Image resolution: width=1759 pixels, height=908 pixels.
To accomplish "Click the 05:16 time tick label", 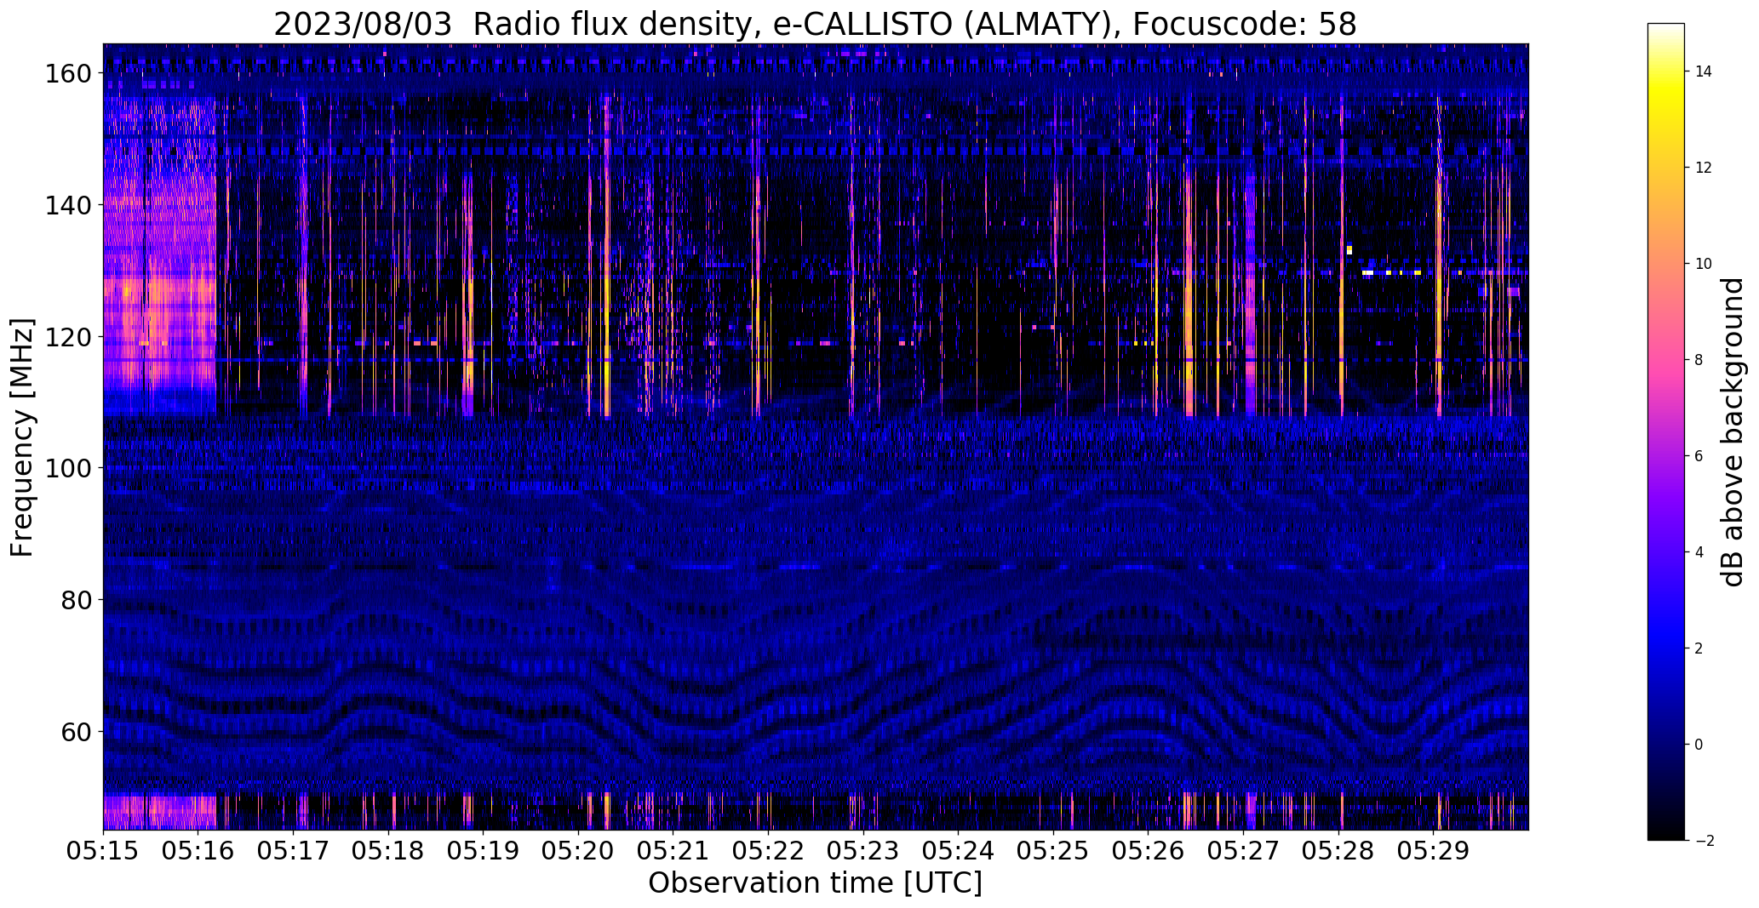I will click(x=198, y=851).
